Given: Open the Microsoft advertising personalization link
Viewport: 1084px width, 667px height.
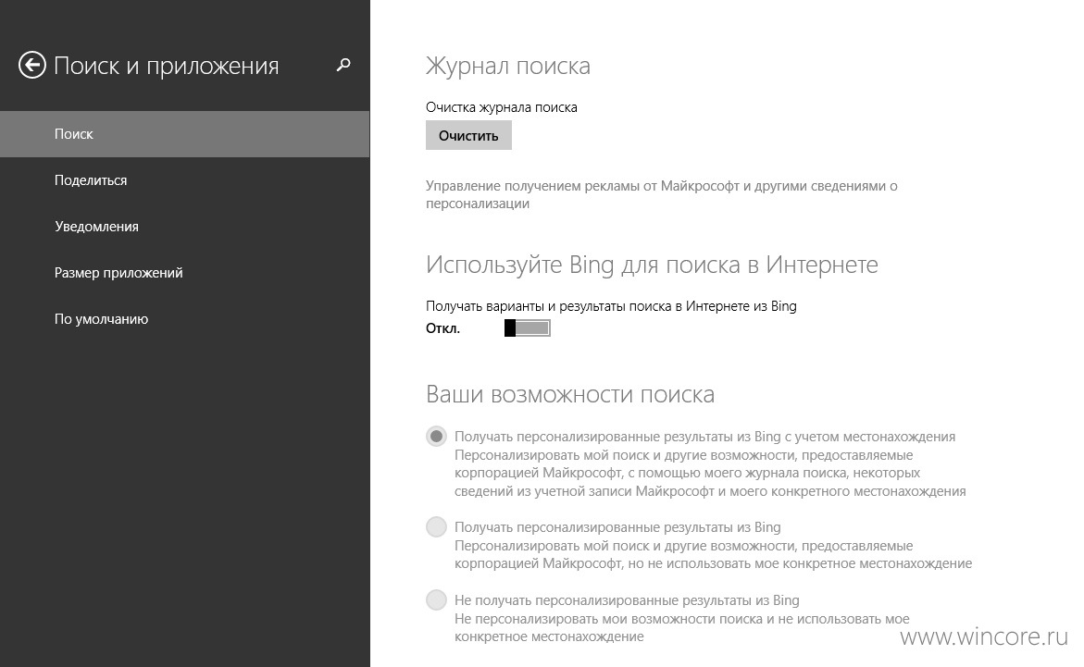Looking at the screenshot, I should pos(662,195).
